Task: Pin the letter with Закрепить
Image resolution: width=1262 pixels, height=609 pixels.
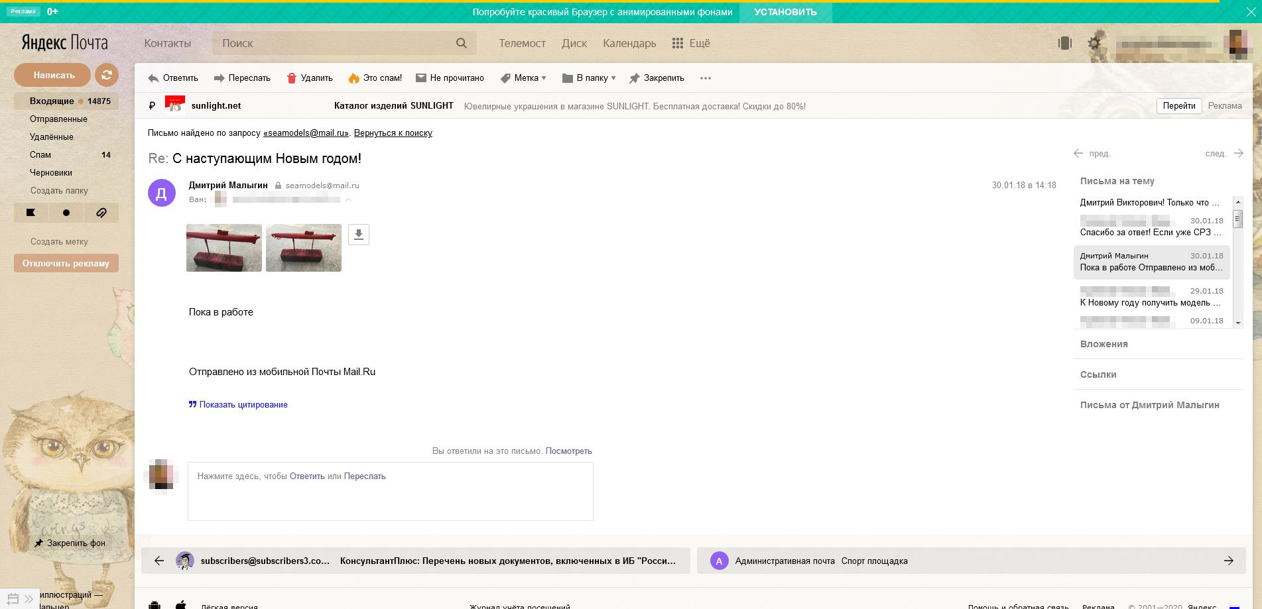Action: (x=657, y=78)
